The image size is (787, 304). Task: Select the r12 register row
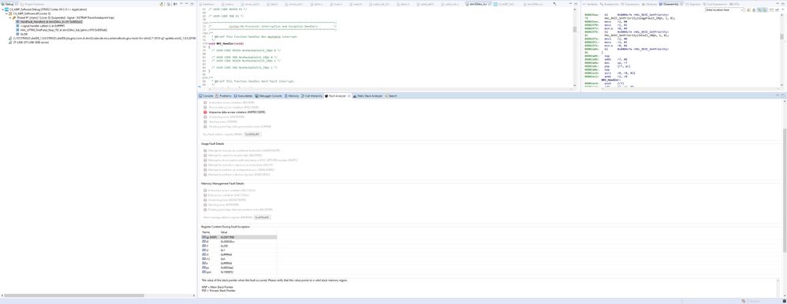[x=239, y=259]
